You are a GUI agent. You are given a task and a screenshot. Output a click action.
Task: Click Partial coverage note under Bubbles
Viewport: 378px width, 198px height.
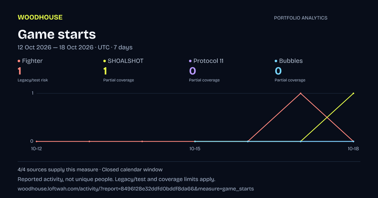pos(290,80)
